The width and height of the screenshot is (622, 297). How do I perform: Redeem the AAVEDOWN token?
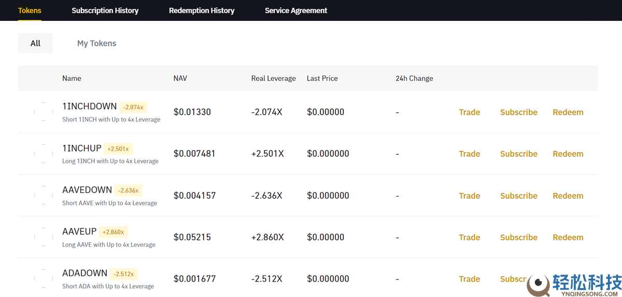(568, 196)
